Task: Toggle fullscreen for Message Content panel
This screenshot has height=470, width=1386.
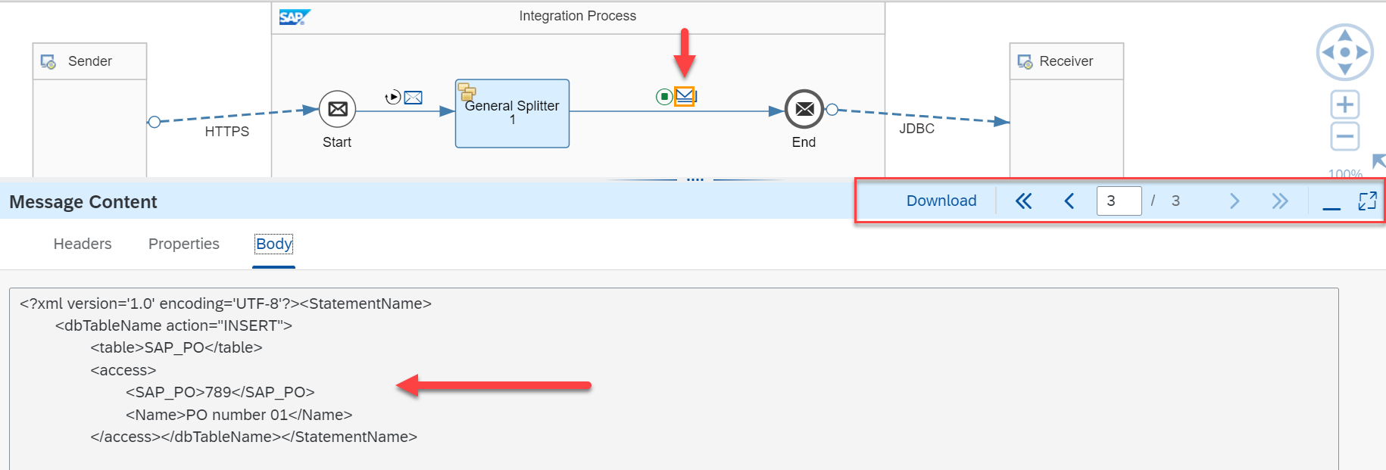Action: [1366, 201]
